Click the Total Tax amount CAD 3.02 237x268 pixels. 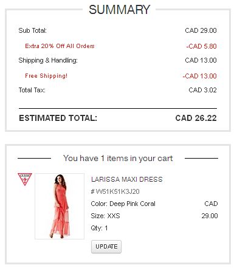click(x=202, y=90)
